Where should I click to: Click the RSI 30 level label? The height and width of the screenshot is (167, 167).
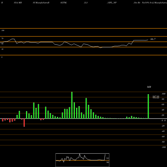(2, 49)
